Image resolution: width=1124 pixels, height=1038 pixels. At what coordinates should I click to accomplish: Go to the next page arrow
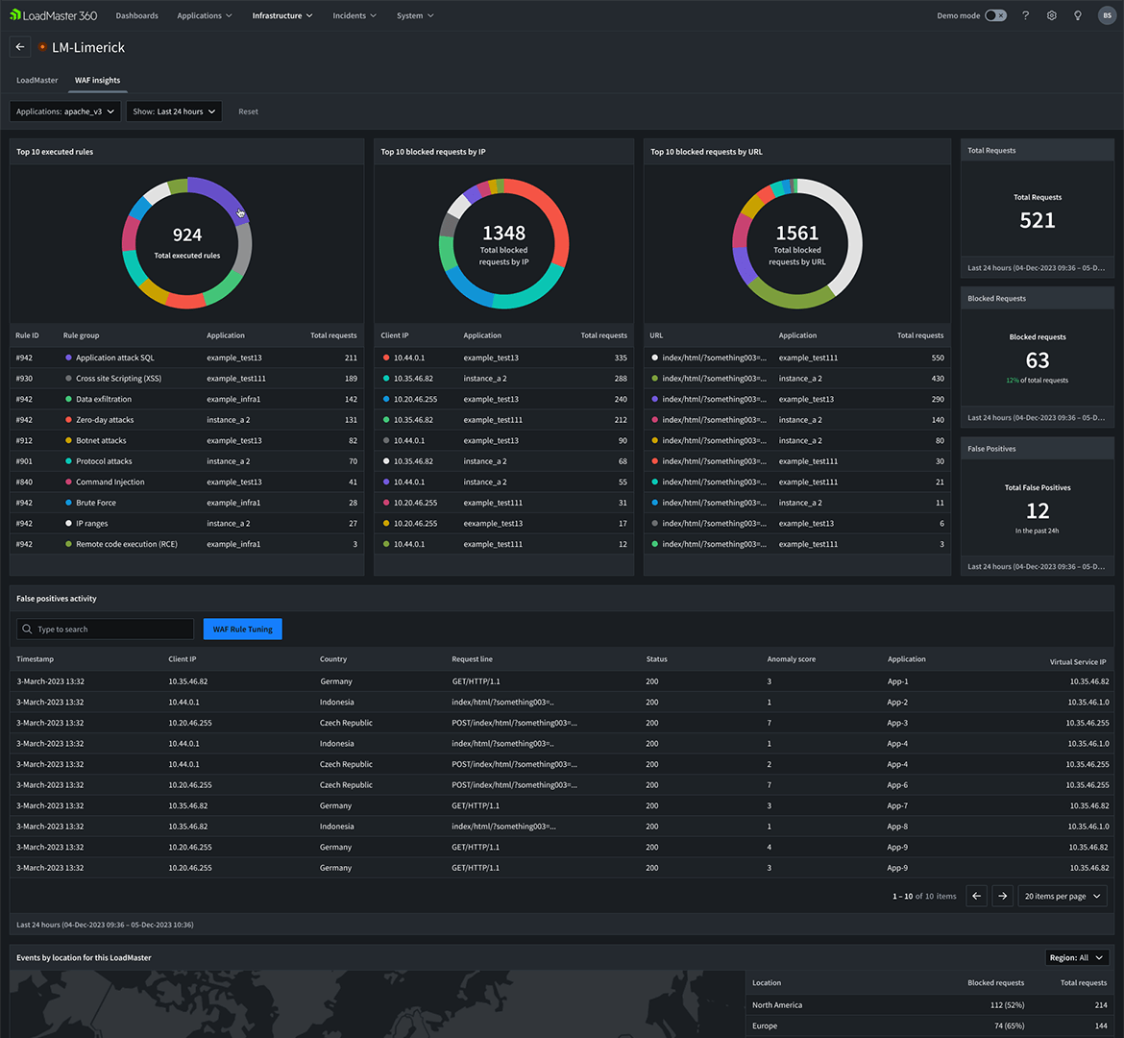[1002, 896]
